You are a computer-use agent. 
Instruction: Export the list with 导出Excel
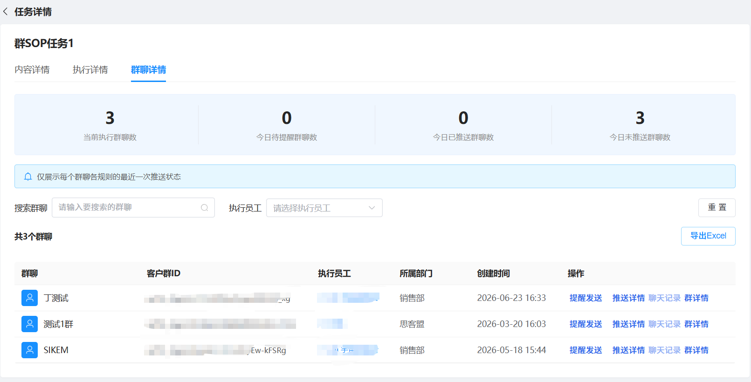click(x=708, y=236)
